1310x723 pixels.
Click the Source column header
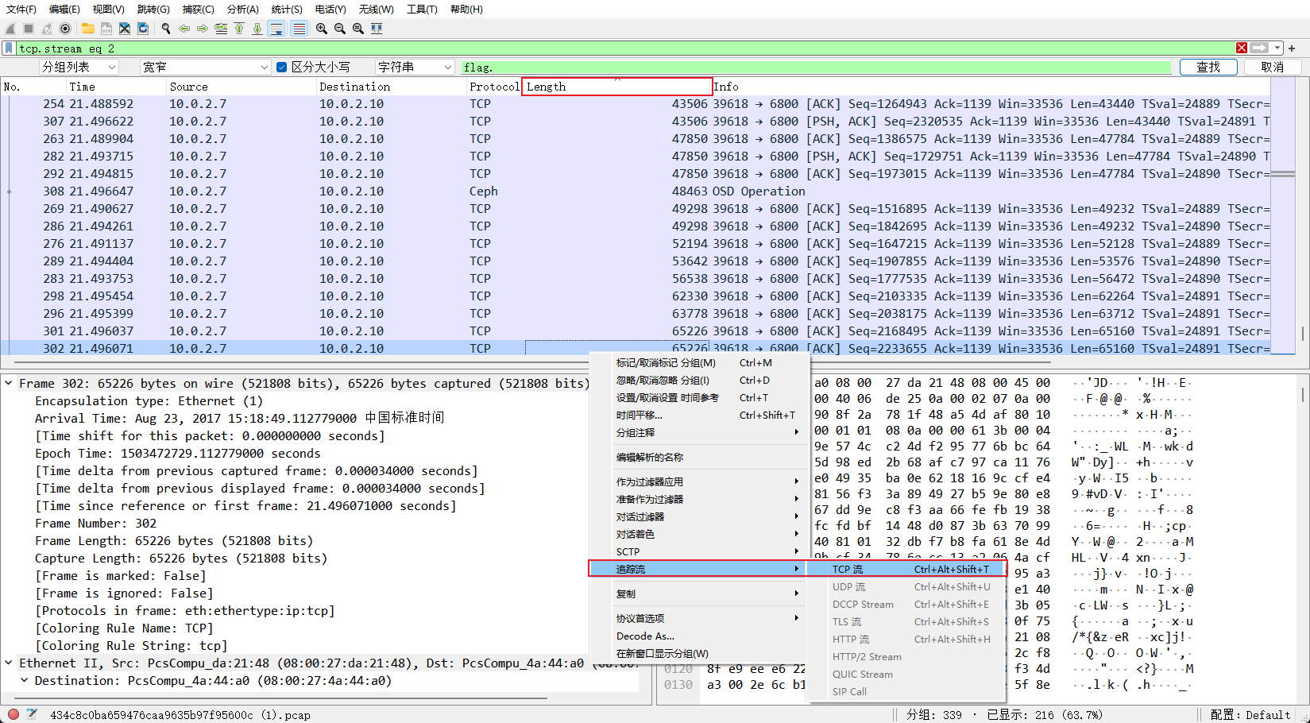(242, 87)
